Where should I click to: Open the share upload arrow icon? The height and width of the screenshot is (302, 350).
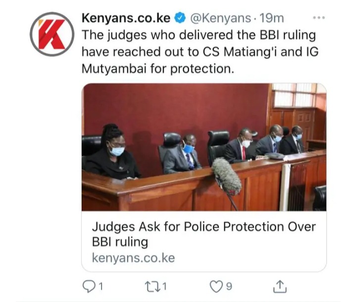[x=280, y=286]
